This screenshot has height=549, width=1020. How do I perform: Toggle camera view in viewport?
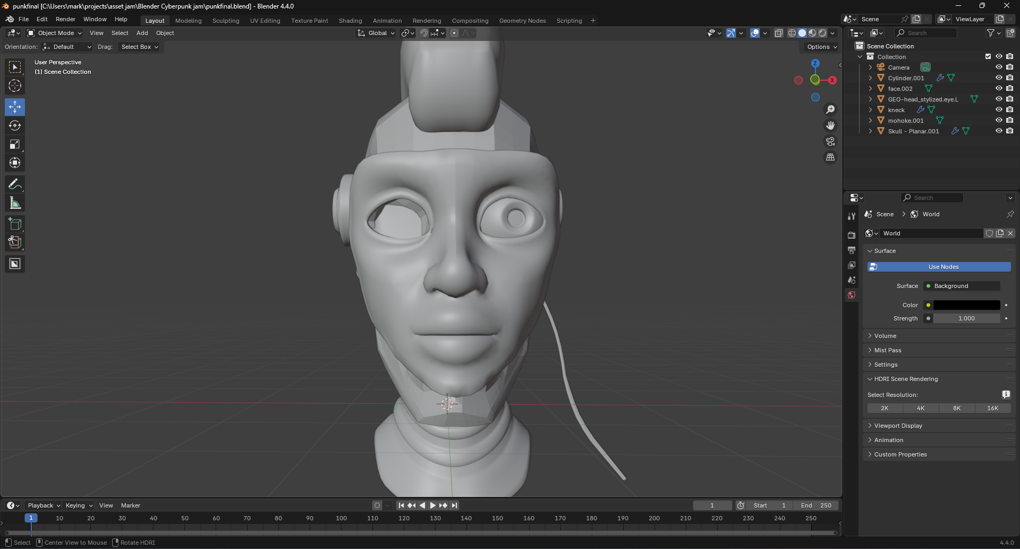[x=830, y=141]
